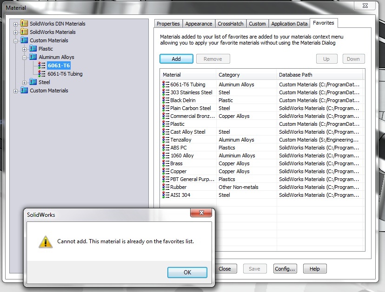
Task: Collapse the first Custom Materials library
Action: [x=15, y=41]
